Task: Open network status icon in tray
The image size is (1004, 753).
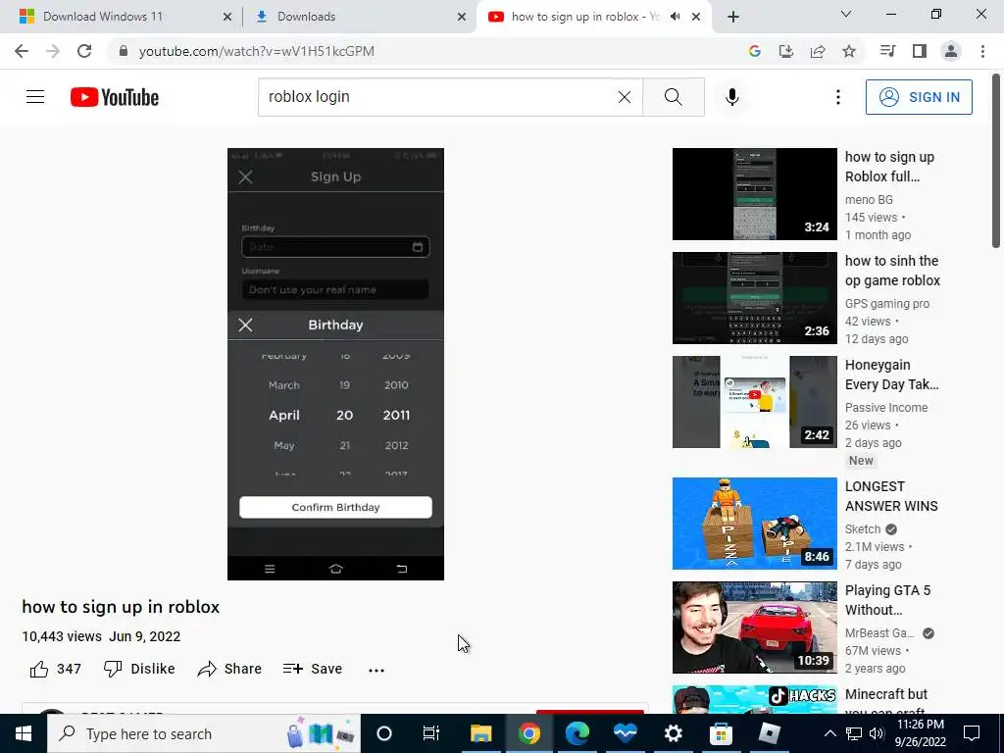Action: [854, 733]
